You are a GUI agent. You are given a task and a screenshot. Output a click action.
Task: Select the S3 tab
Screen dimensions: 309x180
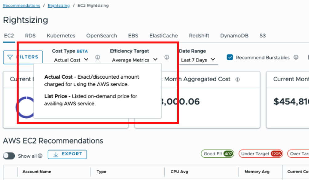point(263,36)
